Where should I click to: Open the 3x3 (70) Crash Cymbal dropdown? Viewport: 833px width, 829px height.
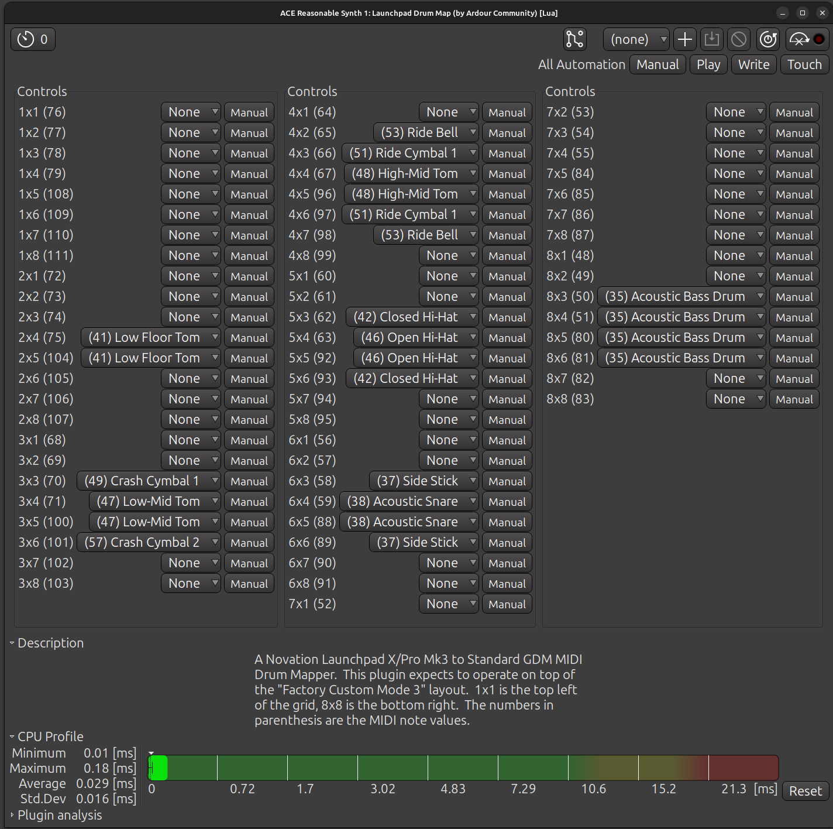[x=149, y=481]
